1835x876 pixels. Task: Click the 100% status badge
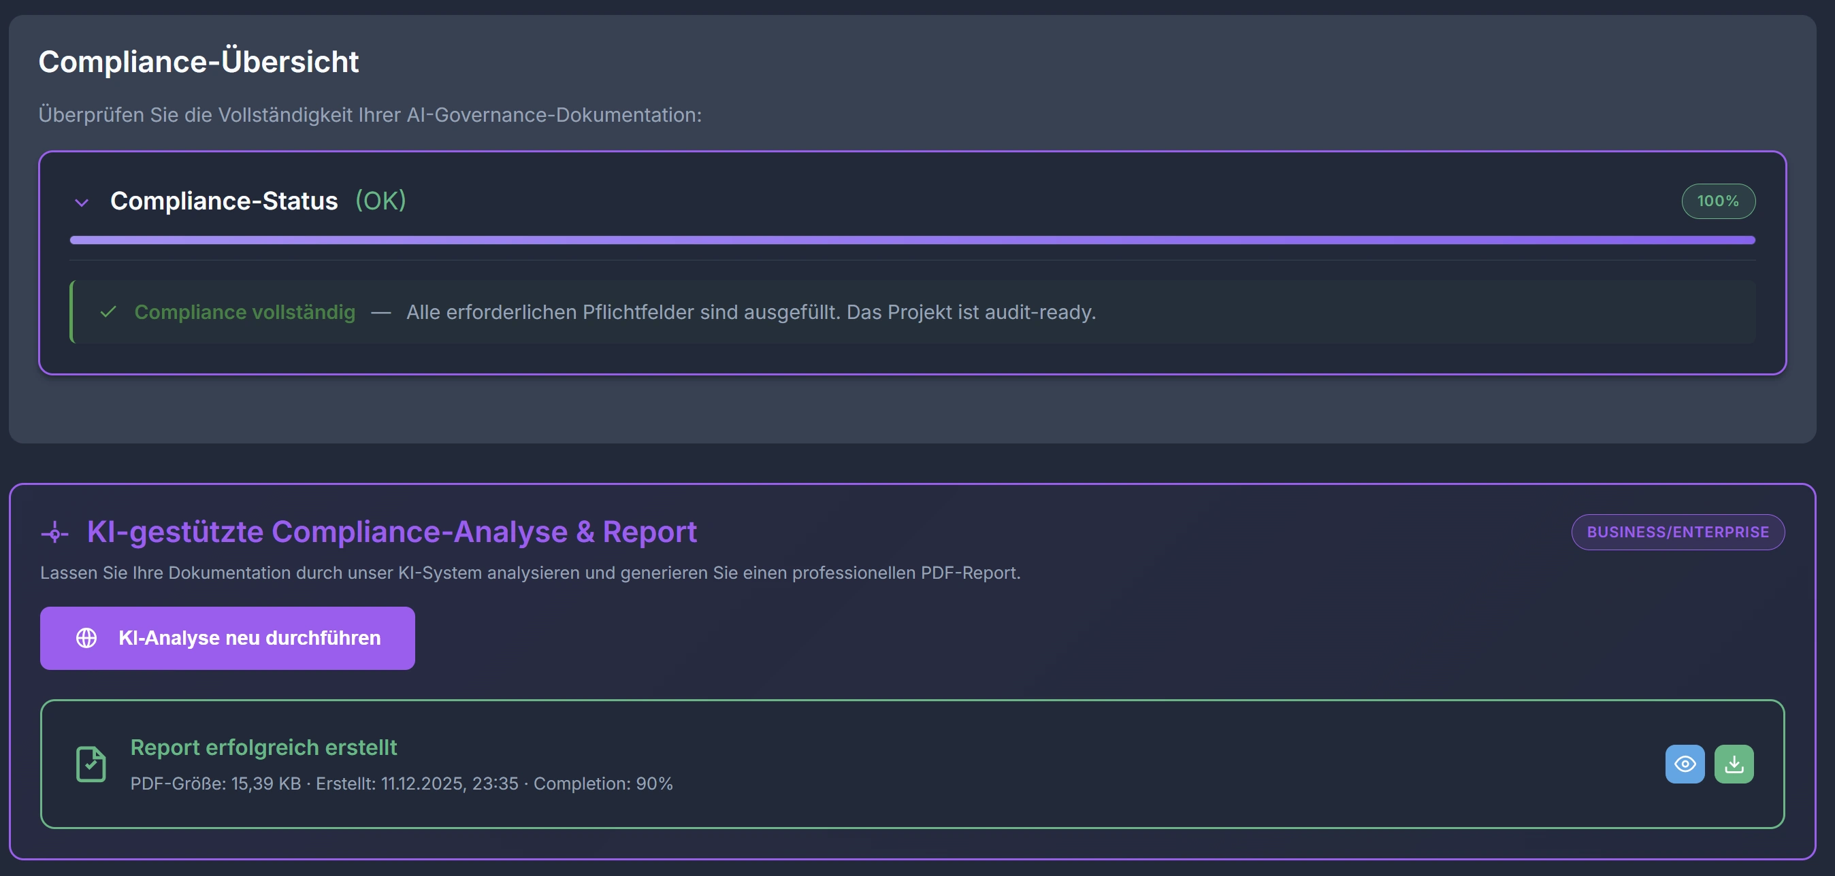pos(1717,201)
